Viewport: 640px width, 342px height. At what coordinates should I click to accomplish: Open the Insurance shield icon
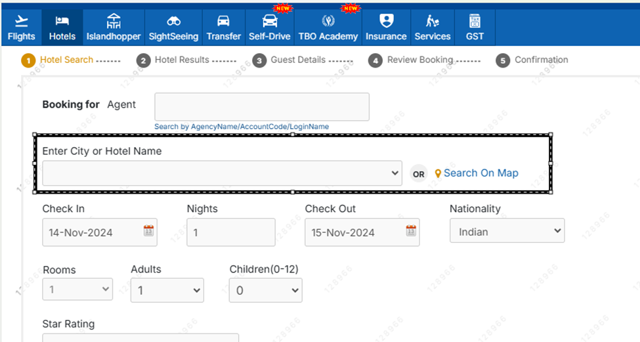(x=386, y=21)
